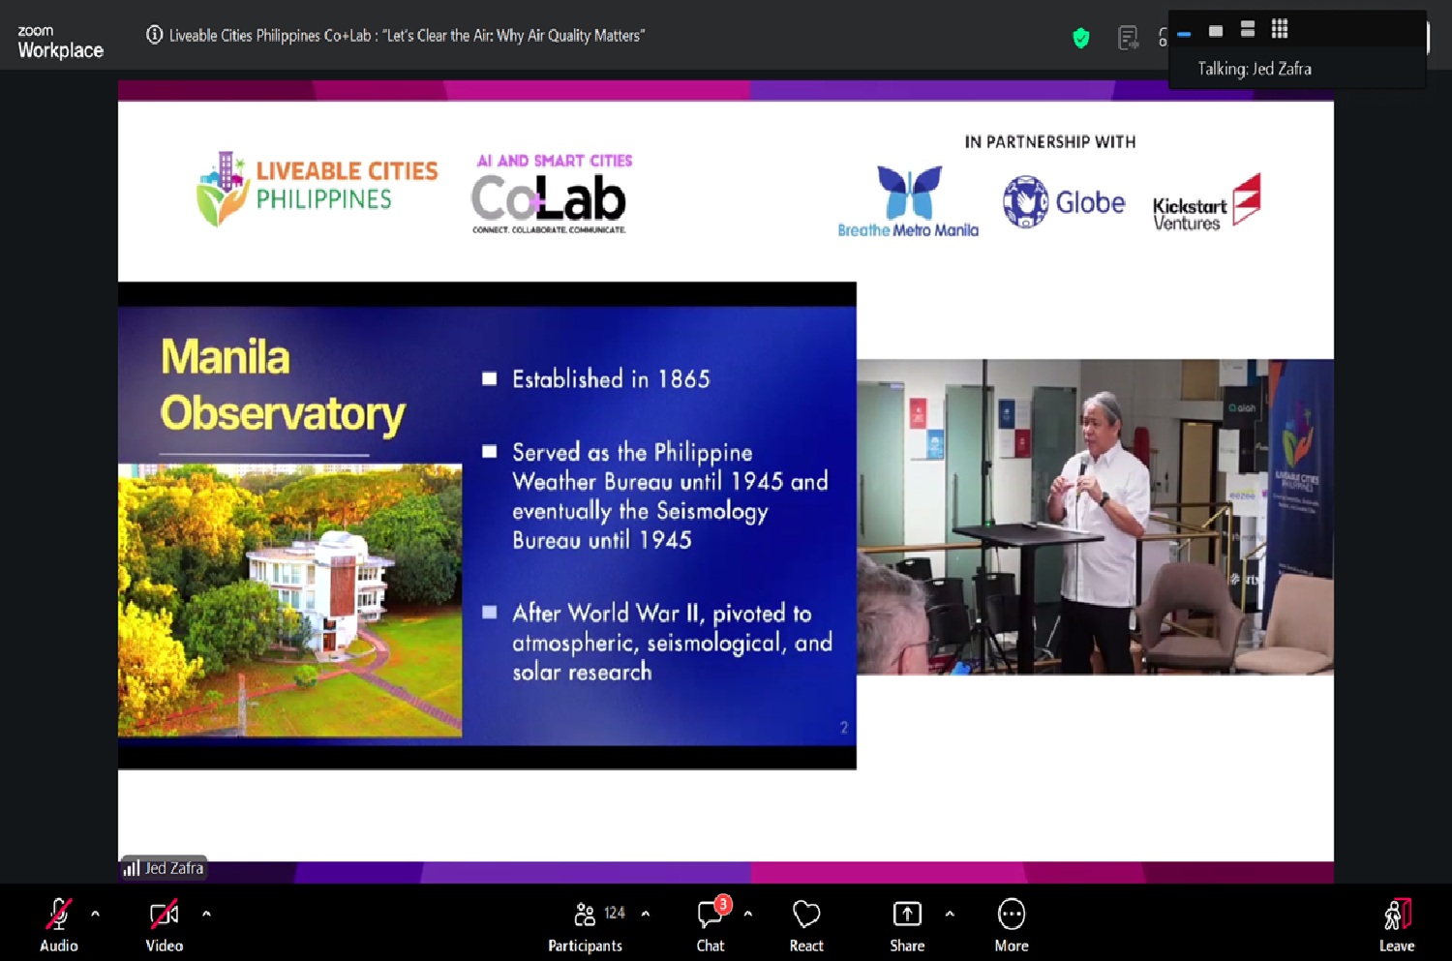Unmute the microphone with the Audio button
The height and width of the screenshot is (961, 1452).
click(58, 923)
